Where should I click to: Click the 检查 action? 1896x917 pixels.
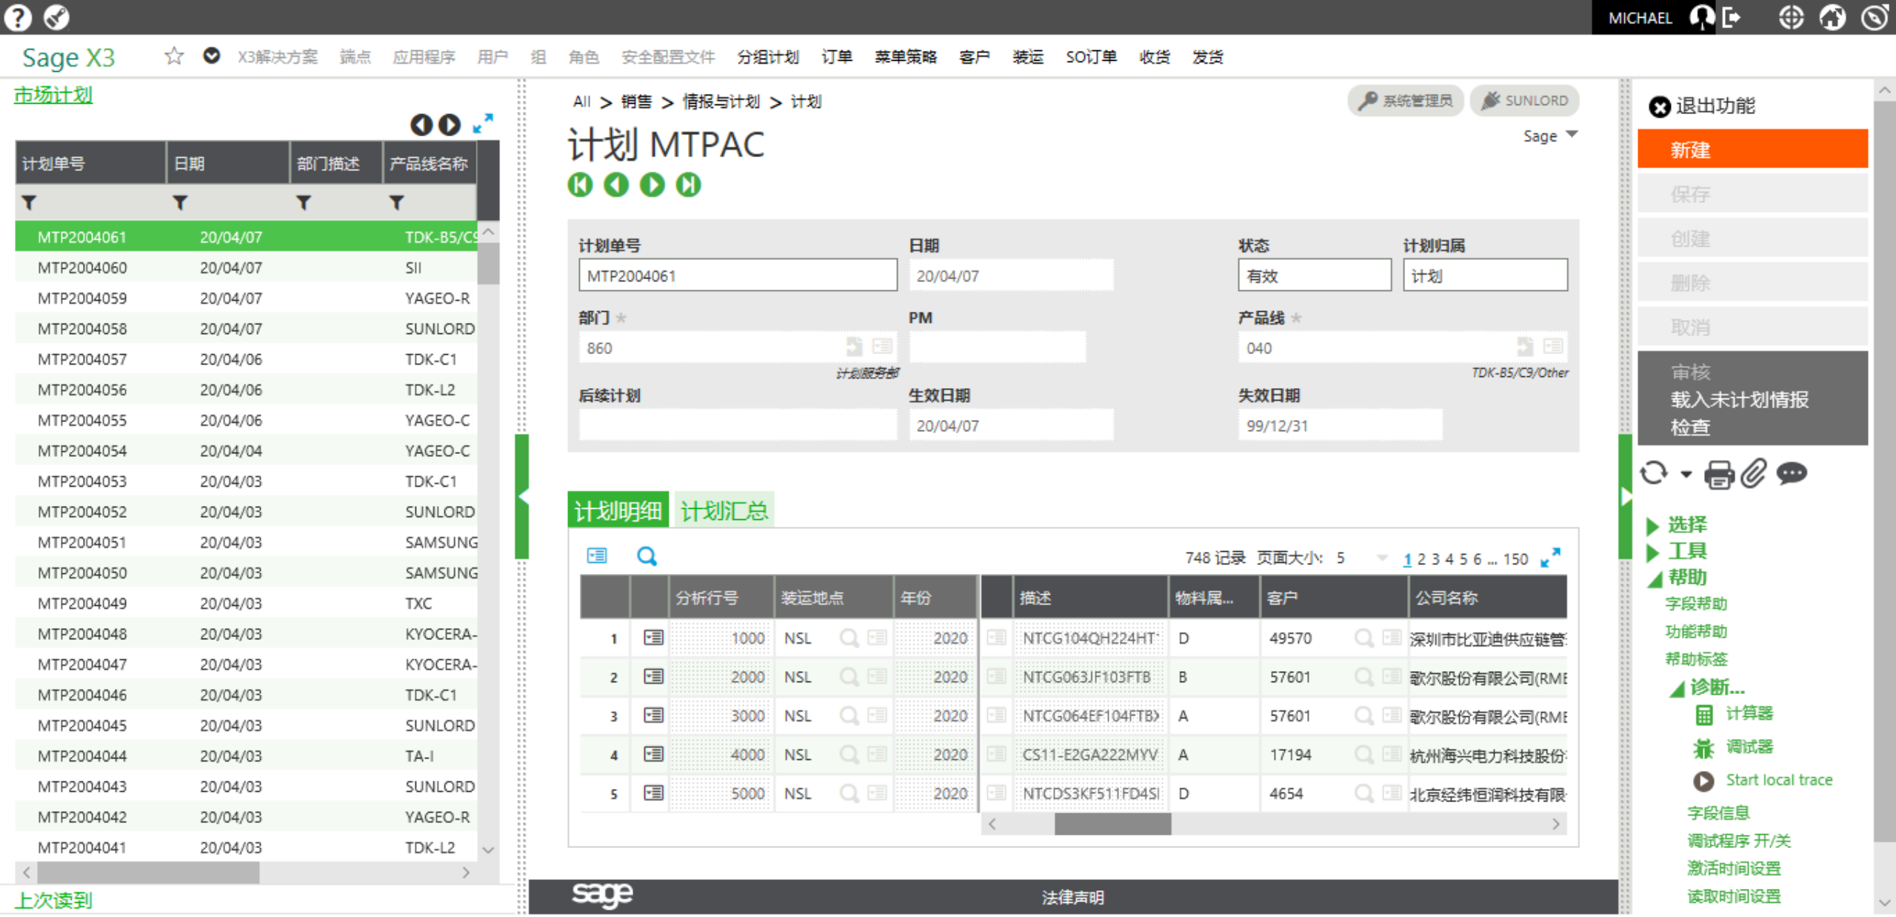click(x=1690, y=427)
